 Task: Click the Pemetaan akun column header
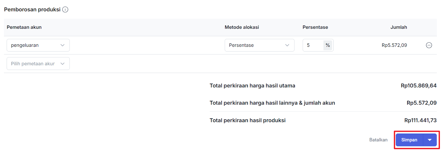click(24, 27)
